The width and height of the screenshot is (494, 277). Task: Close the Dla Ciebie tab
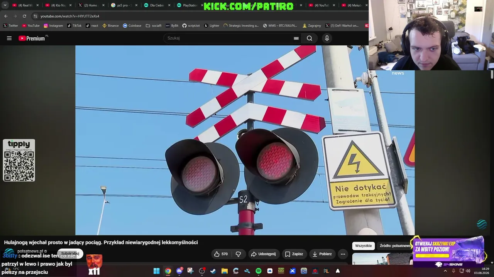click(x=169, y=5)
